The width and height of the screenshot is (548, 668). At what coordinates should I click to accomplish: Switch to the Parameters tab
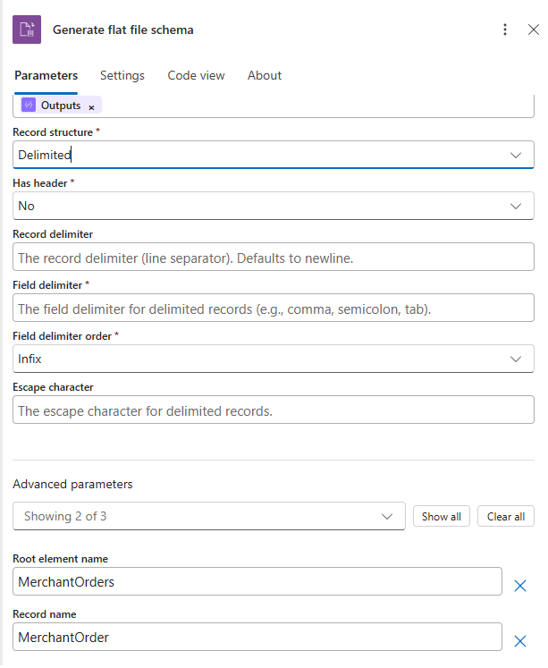(46, 75)
